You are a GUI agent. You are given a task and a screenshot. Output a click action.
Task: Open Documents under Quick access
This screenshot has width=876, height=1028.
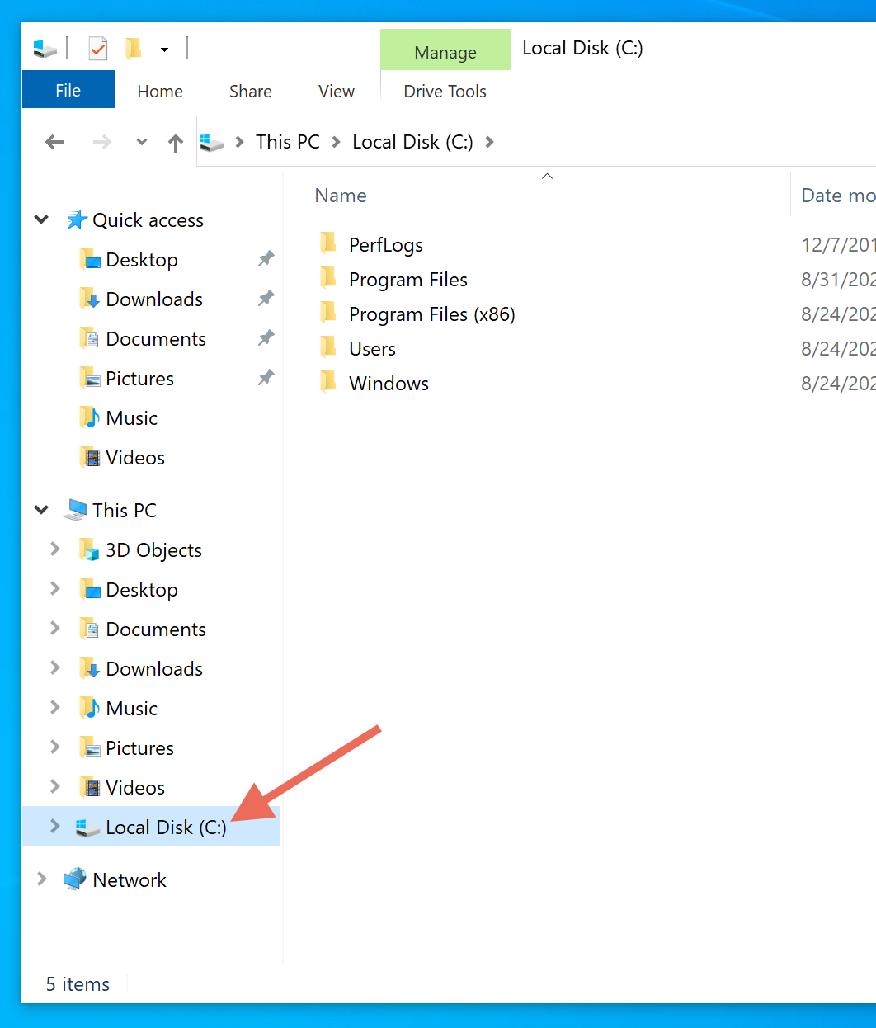click(156, 339)
